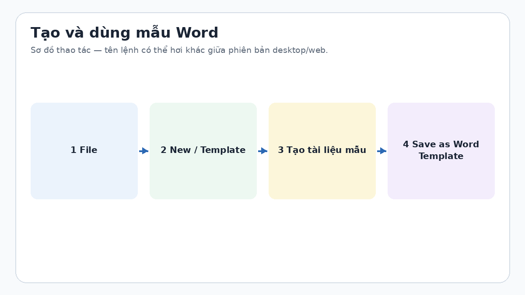Select the '1 File' step card
The width and height of the screenshot is (525, 295).
point(84,151)
